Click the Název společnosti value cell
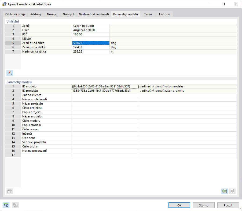The width and height of the screenshot is (242, 211). pyautogui.click(x=105, y=99)
